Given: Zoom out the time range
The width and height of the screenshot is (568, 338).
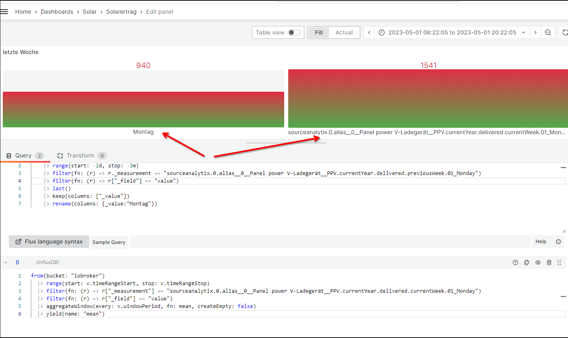Looking at the screenshot, I should point(548,32).
